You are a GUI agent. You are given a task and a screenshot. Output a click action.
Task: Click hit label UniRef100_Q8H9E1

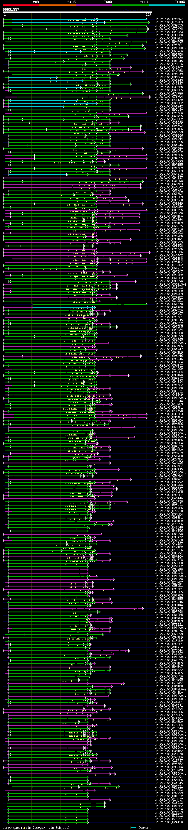click(169, 38)
